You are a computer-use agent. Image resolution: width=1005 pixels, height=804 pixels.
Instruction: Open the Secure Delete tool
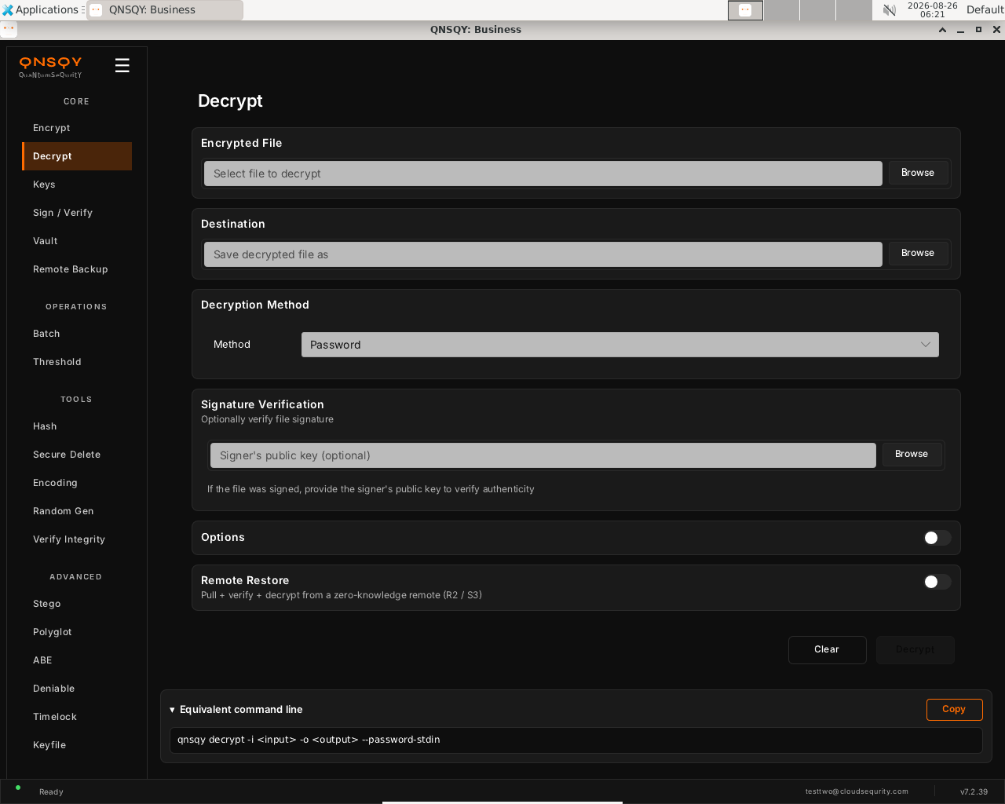click(77, 455)
